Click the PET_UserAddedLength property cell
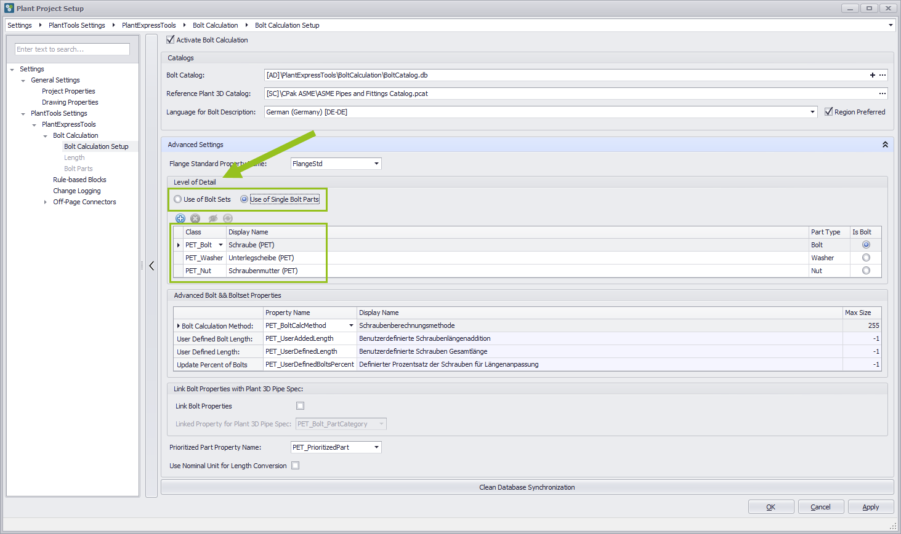 click(x=310, y=338)
